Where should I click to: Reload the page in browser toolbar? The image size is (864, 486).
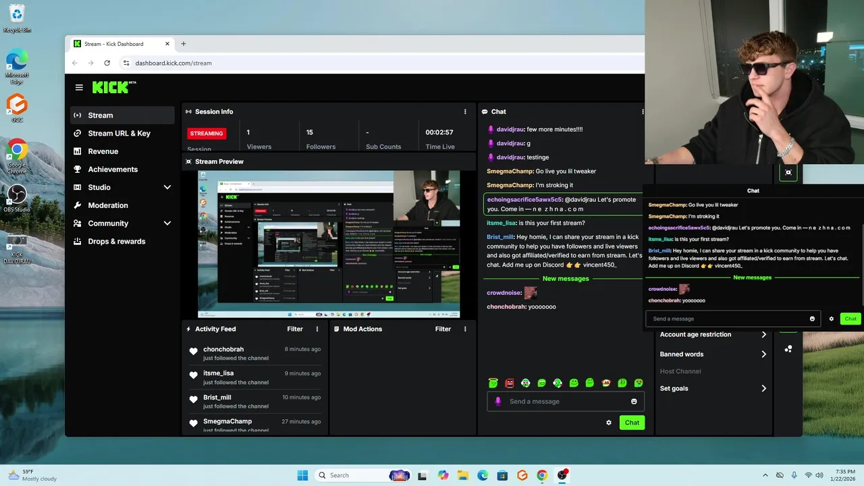click(x=107, y=63)
